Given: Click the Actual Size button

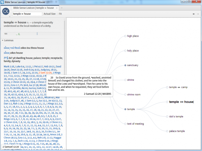Looking at the screenshot, I should tap(50, 14).
